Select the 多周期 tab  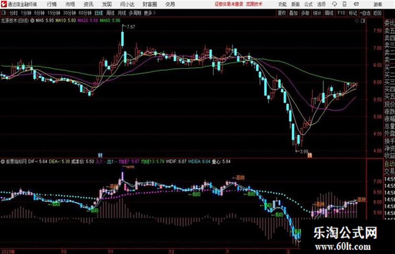click(135, 13)
